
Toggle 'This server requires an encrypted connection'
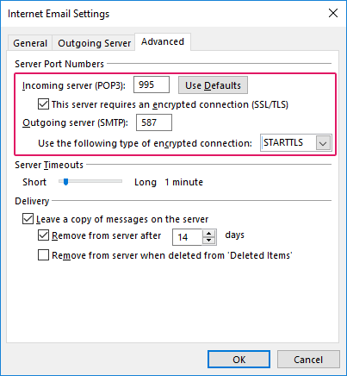[43, 104]
